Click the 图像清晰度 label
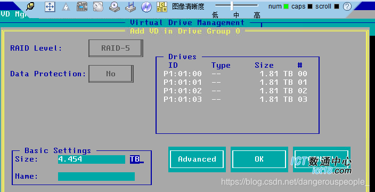This screenshot has width=375, height=192. (188, 6)
